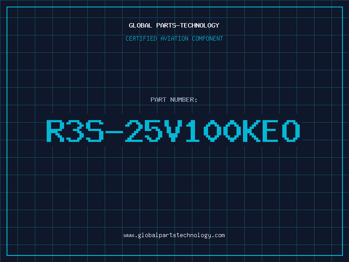Click the word GLOBAL in the heading
349x262 pixels.
[x=140, y=25]
